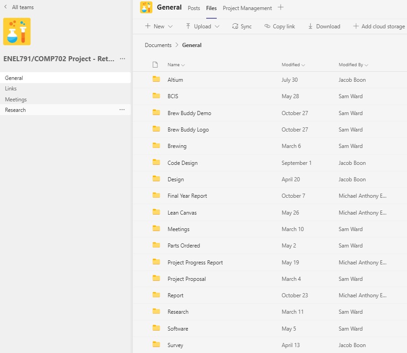Click the Documents breadcrumb link
407x353 pixels.
click(158, 45)
